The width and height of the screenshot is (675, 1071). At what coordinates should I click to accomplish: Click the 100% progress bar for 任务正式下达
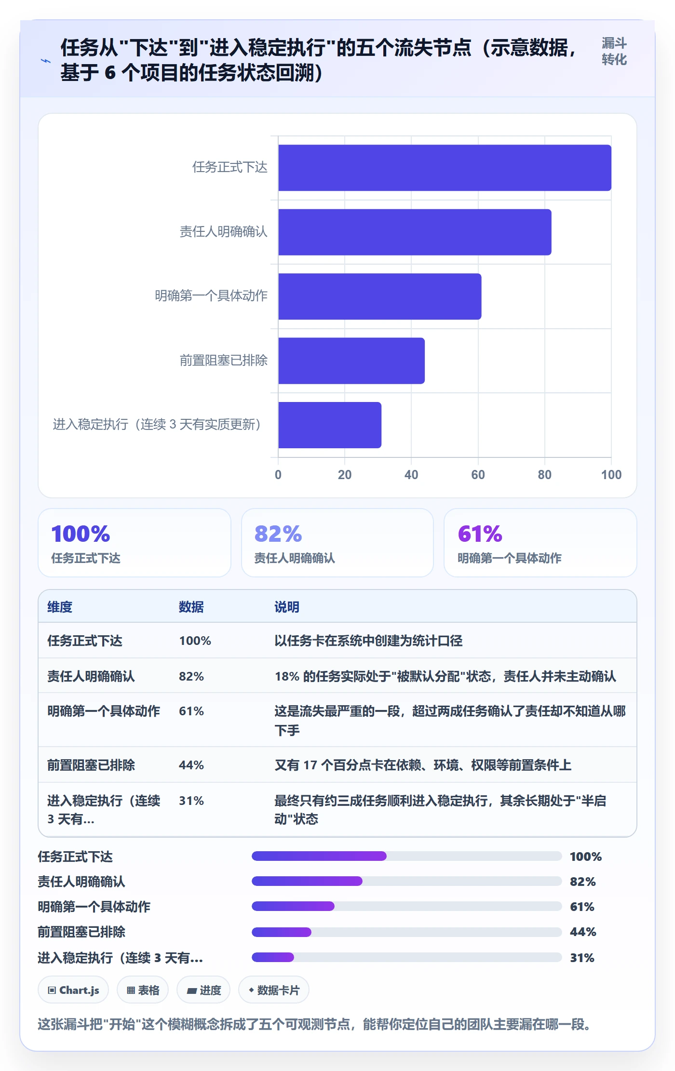407,856
